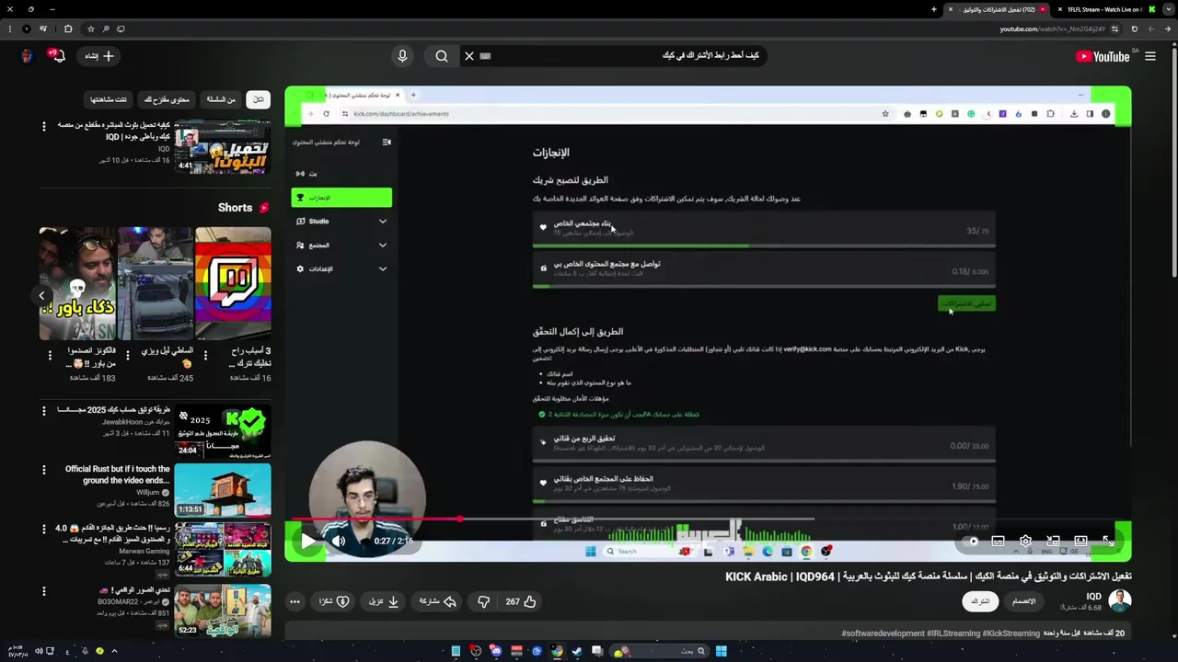Open the Official Rust 1:13:51 video

click(x=223, y=490)
